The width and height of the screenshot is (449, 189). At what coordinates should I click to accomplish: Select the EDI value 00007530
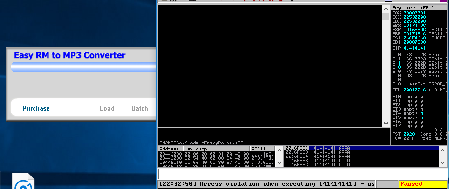click(x=415, y=42)
